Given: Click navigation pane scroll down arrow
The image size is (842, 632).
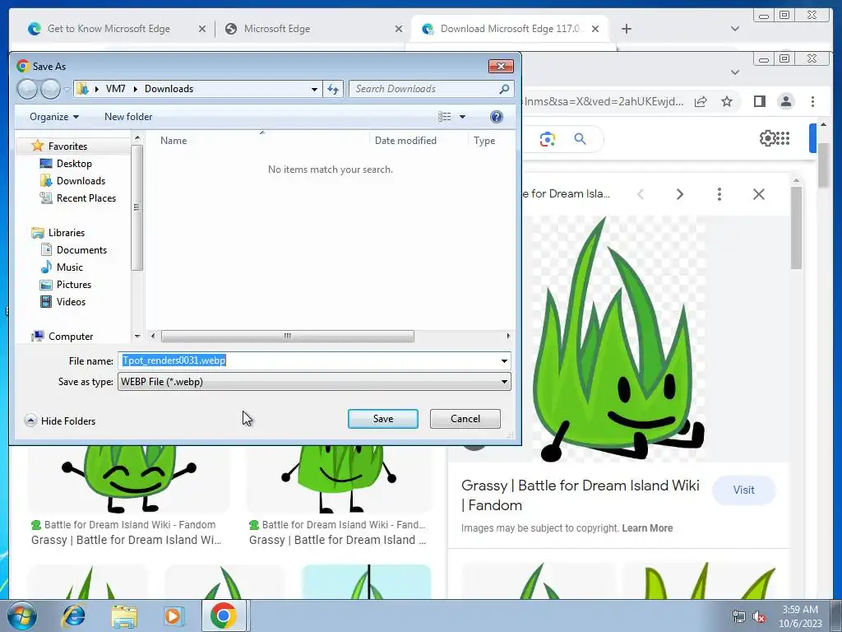Looking at the screenshot, I should coord(137,336).
